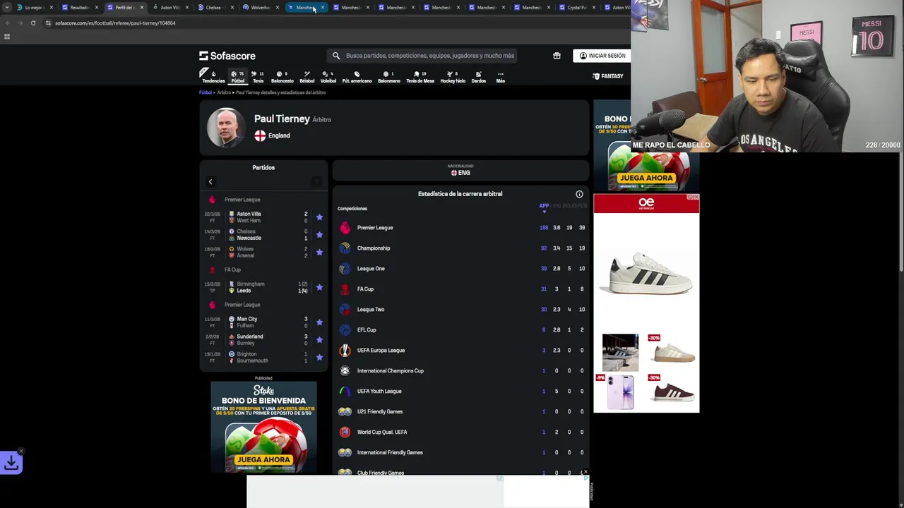Go to next matches page arrow
The image size is (904, 508).
pyautogui.click(x=316, y=182)
